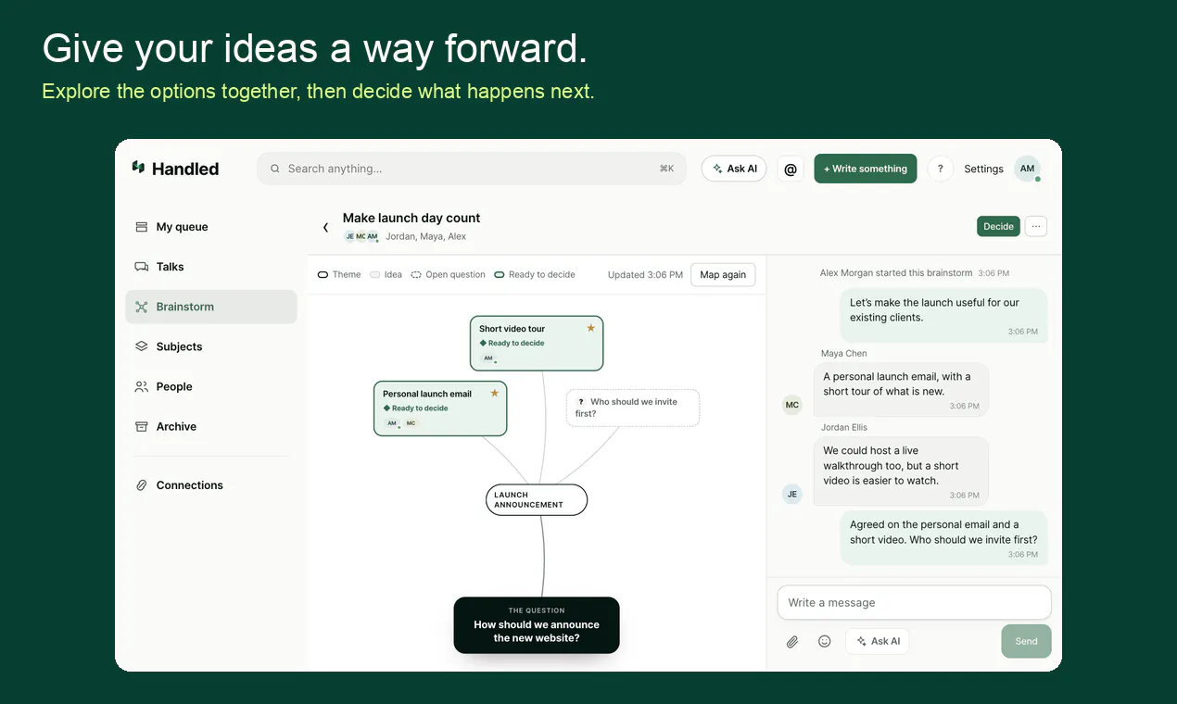
Task: Click the 'Updated 3:06 PM' timestamp
Action: [645, 275]
